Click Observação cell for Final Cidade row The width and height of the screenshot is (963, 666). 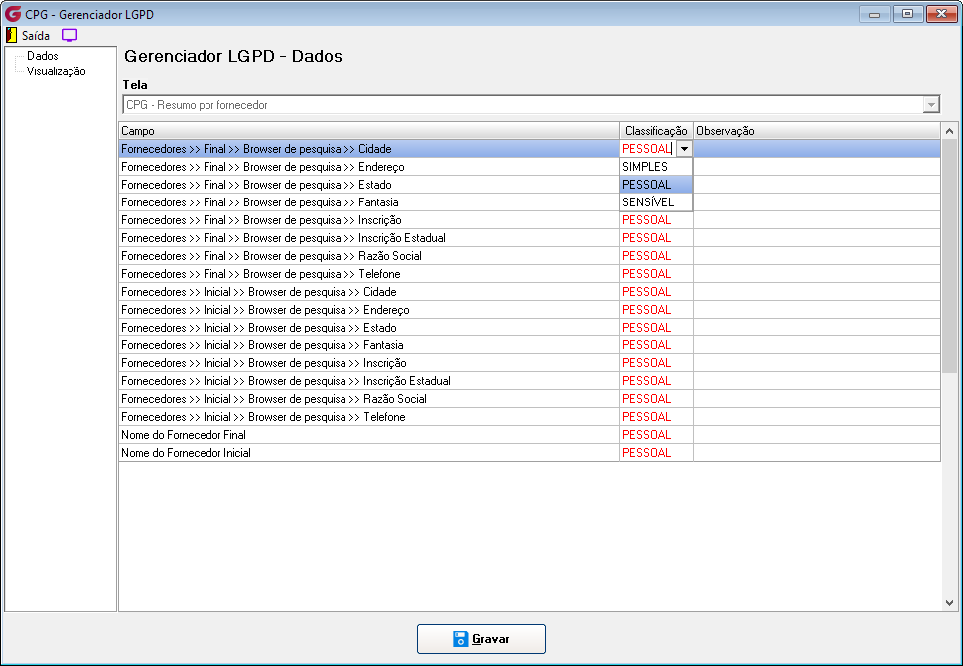[817, 149]
